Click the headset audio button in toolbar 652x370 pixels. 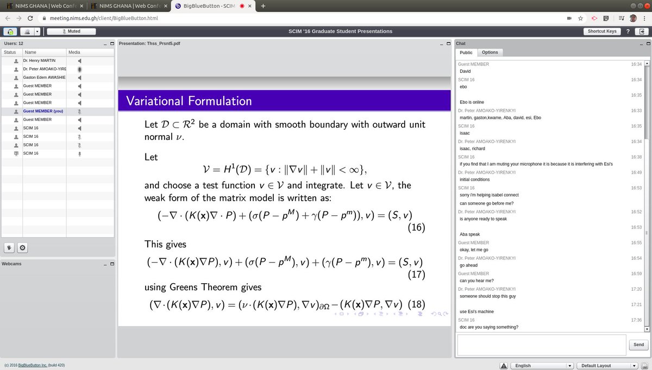tap(10, 31)
